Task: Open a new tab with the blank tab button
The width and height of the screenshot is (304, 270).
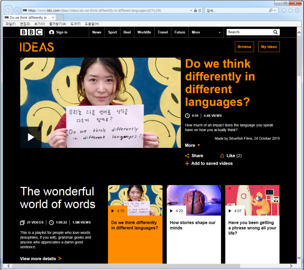Action: click(60, 18)
